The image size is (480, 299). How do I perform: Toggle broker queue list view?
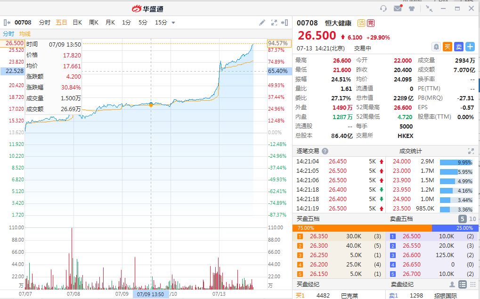click(462, 284)
